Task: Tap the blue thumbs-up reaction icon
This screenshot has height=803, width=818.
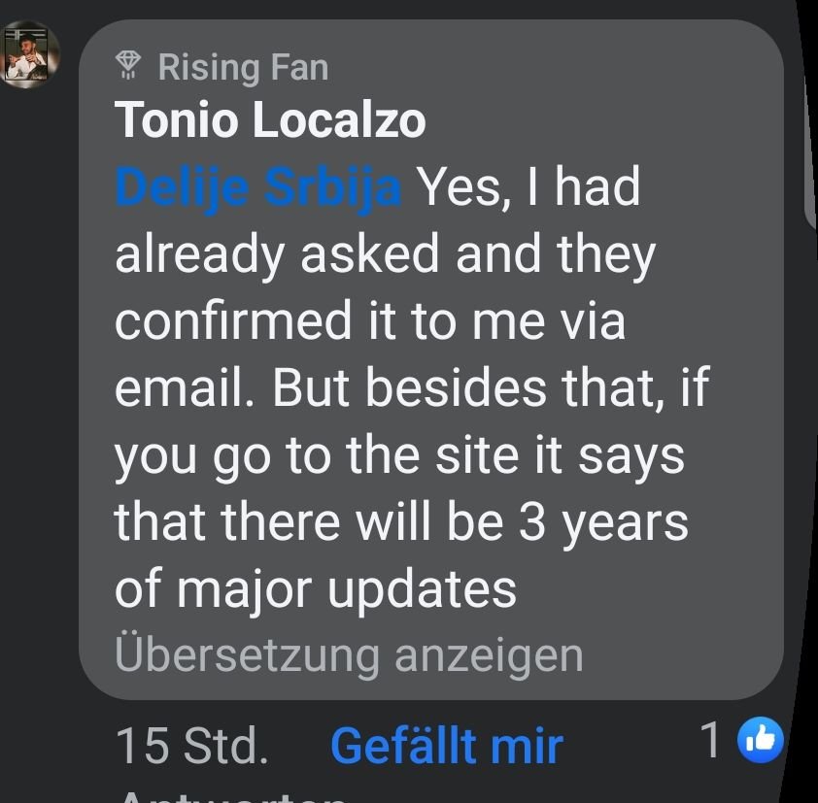Action: tap(760, 742)
